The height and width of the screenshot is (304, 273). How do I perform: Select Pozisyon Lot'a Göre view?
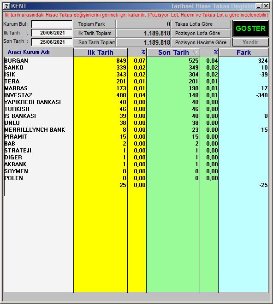click(x=201, y=33)
